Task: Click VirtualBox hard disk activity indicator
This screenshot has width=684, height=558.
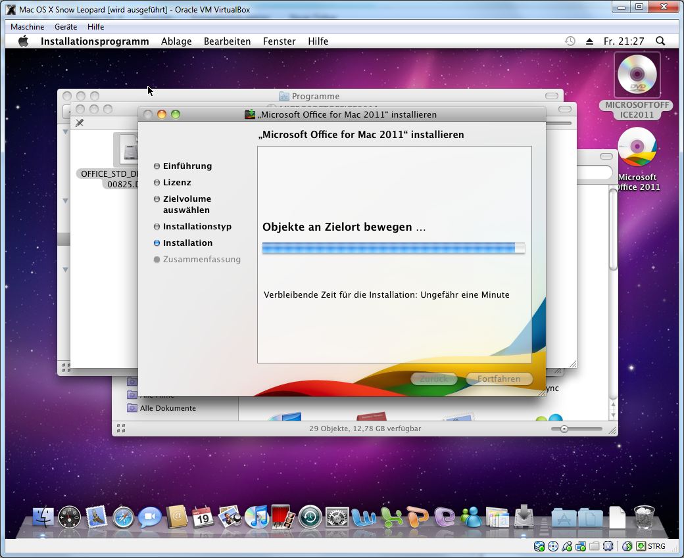Action: click(539, 546)
